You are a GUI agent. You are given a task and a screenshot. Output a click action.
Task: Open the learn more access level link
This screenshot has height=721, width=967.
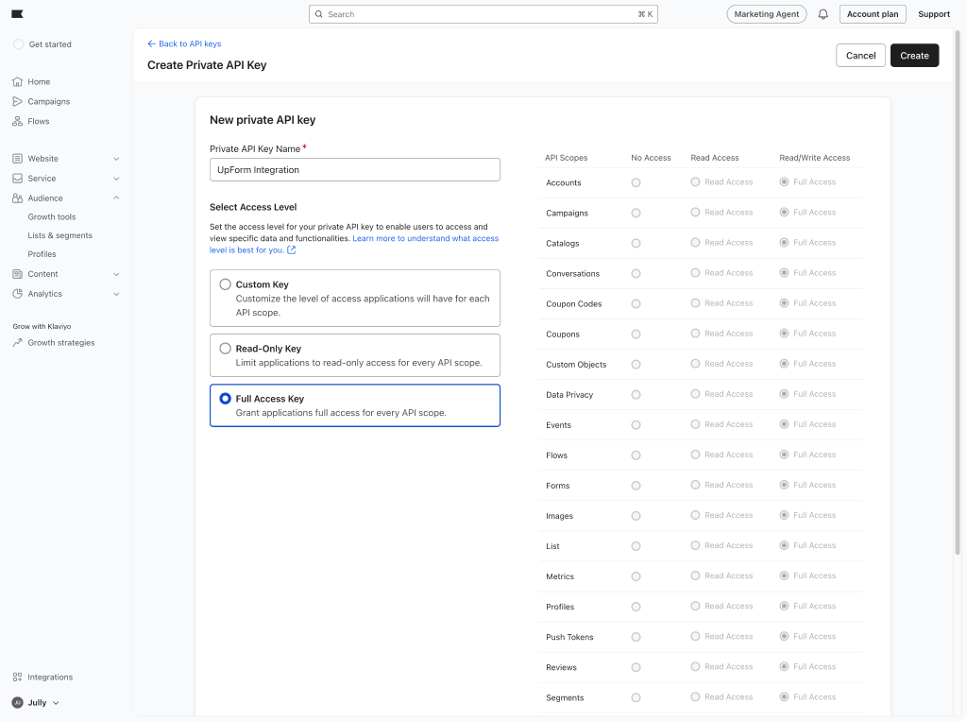(354, 244)
